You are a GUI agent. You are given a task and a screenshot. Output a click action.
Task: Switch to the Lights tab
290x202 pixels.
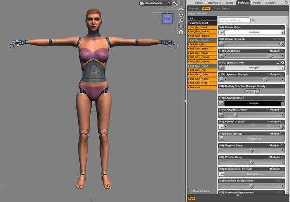(x=229, y=3)
